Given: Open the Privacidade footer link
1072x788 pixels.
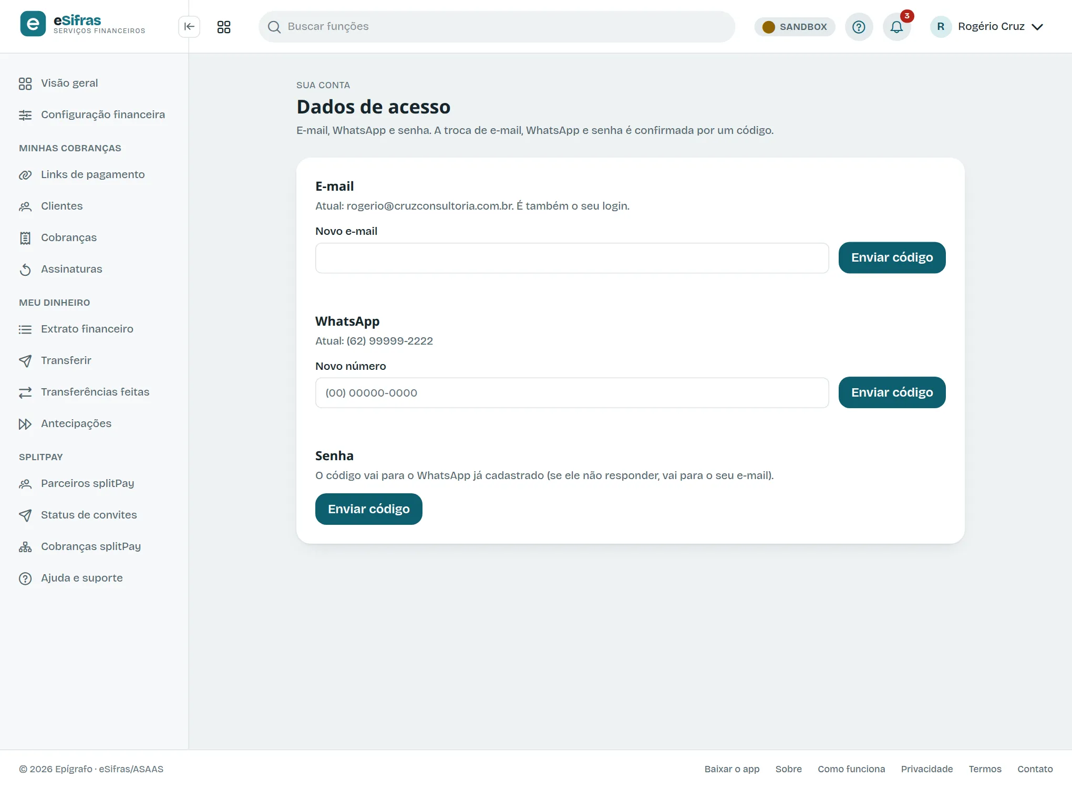Looking at the screenshot, I should point(926,769).
